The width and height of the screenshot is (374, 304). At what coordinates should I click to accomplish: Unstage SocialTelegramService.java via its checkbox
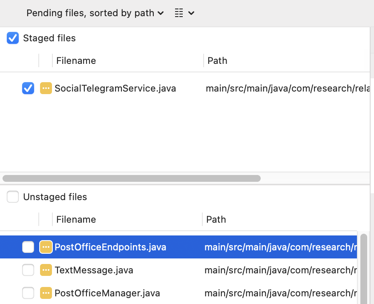coord(28,88)
